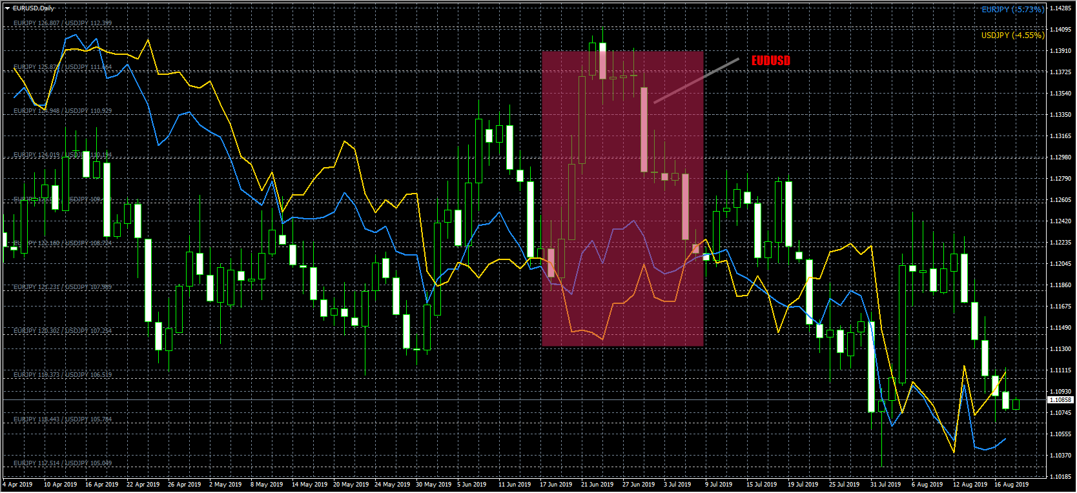The image size is (1077, 493).
Task: Click the 1.12235 price axis label
Action: [1060, 243]
